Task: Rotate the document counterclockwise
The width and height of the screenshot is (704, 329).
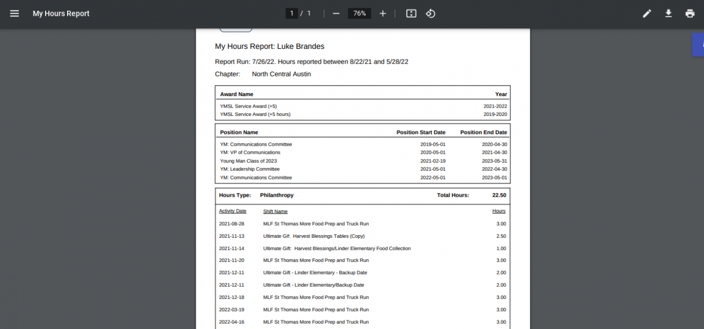Action: coord(431,13)
